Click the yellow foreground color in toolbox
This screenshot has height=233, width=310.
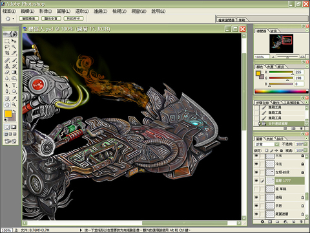8,114
